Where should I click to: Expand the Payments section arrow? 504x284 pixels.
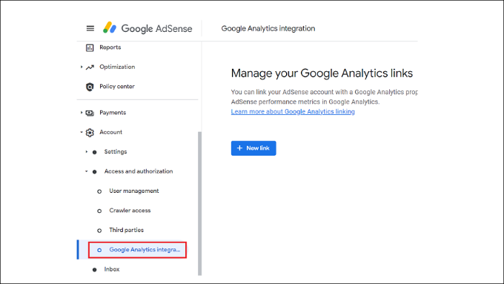[x=82, y=113]
